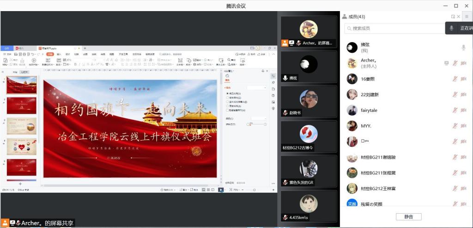Click the screen share icon beside Archer。
Image resolution: width=473 pixels, height=228 pixels.
click(446, 63)
